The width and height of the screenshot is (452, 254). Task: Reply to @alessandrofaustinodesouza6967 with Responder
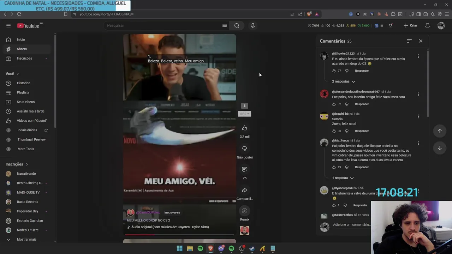coord(362,104)
